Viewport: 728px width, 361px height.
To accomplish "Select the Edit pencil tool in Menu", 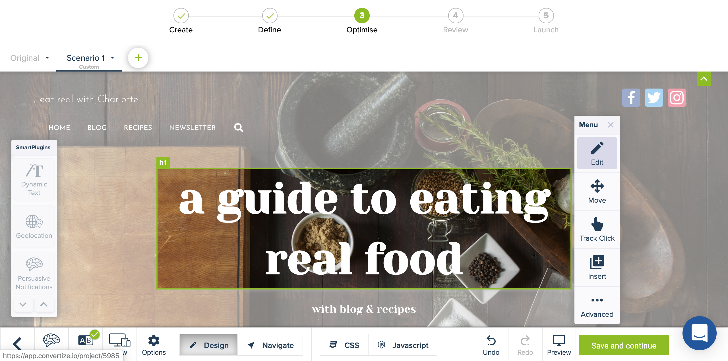I will pyautogui.click(x=597, y=153).
